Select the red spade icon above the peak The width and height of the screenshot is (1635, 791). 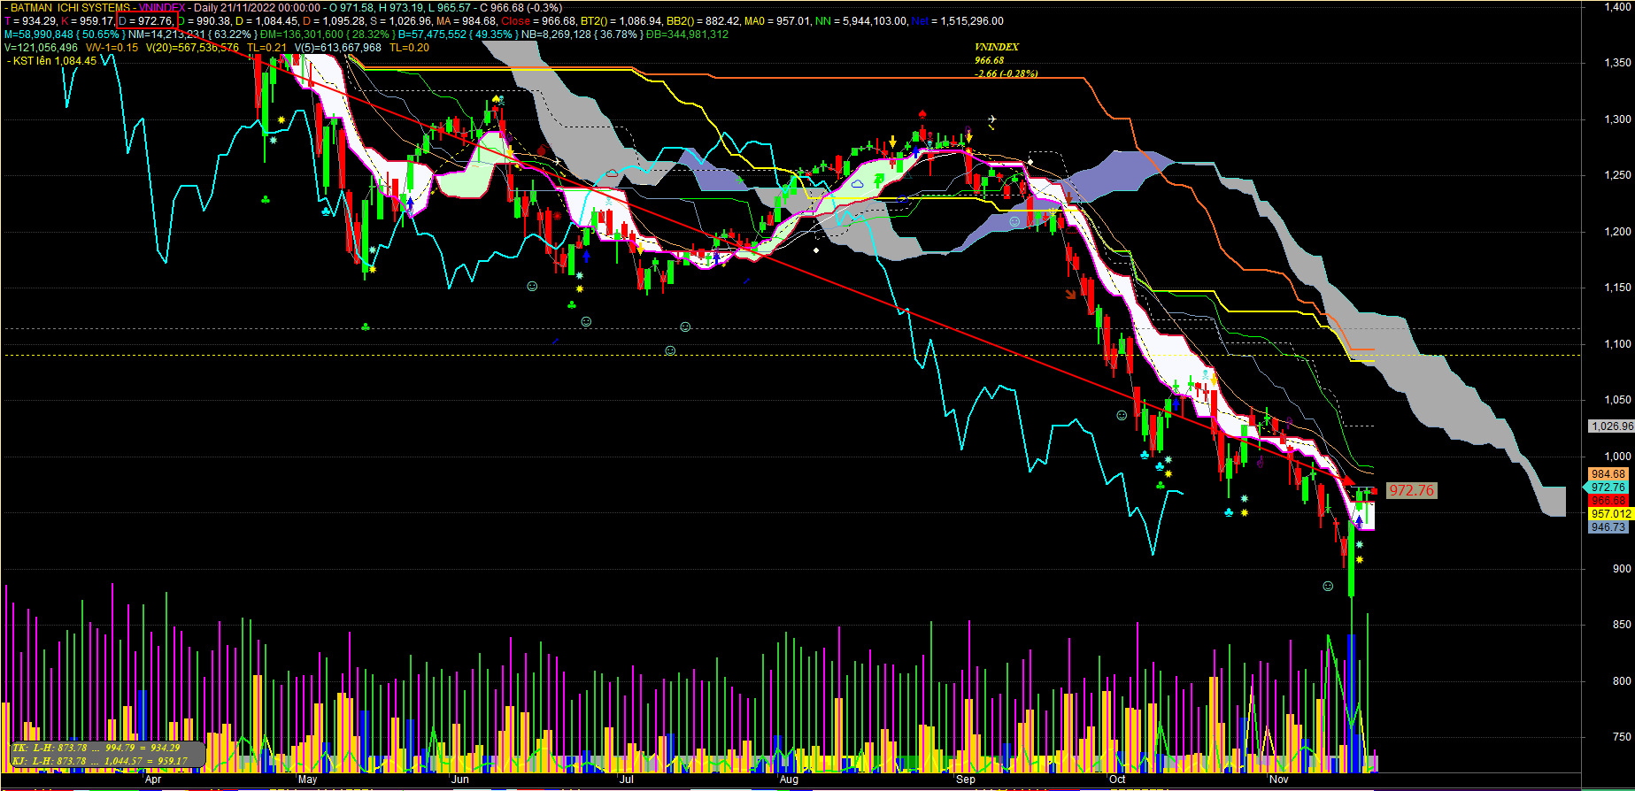coord(922,114)
